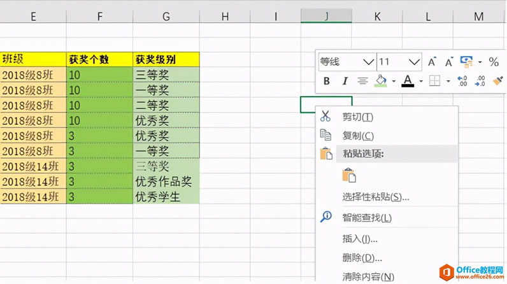
Task: Select column K header
Action: (x=377, y=16)
